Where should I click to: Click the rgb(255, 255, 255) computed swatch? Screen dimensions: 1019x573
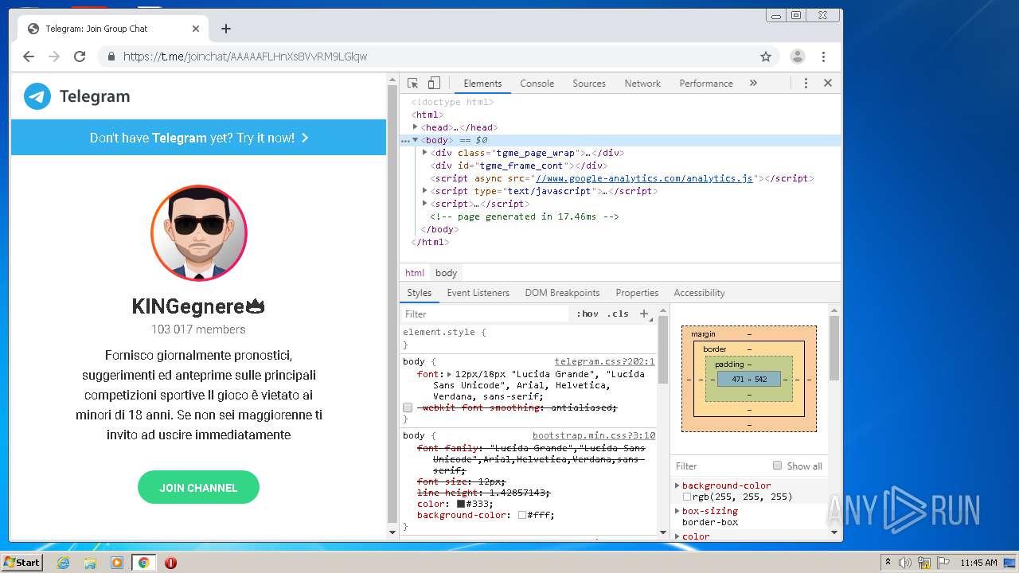[687, 497]
